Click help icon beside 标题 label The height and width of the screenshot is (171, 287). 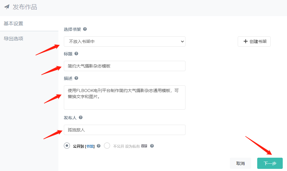pos(76,54)
